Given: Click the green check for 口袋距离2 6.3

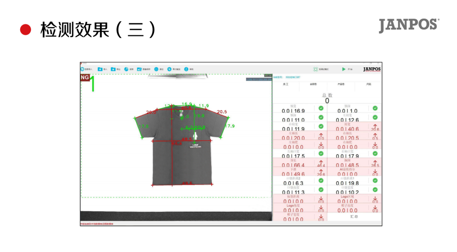Looking at the screenshot, I should pos(321,181).
